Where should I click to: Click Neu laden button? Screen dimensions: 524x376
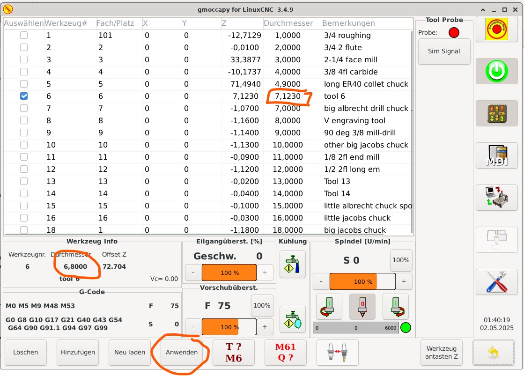pos(130,353)
